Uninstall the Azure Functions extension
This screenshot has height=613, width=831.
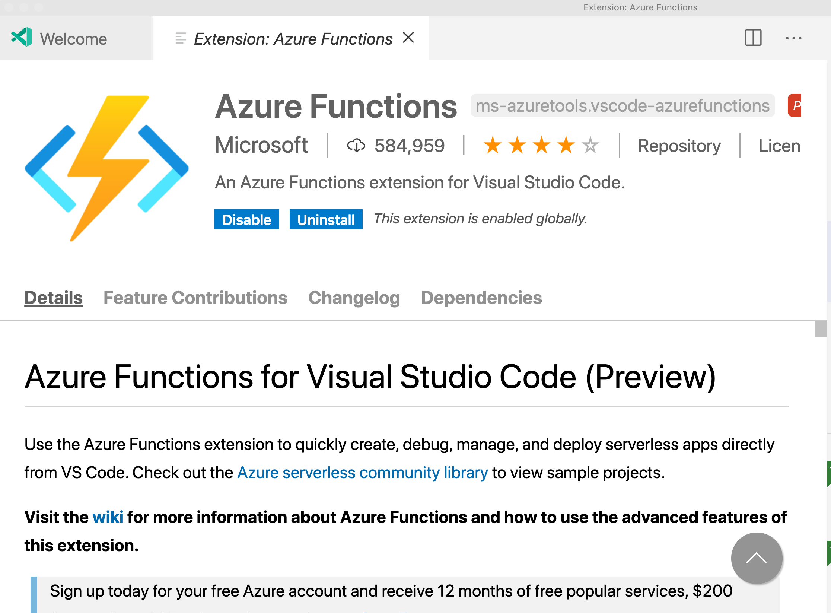click(x=325, y=219)
